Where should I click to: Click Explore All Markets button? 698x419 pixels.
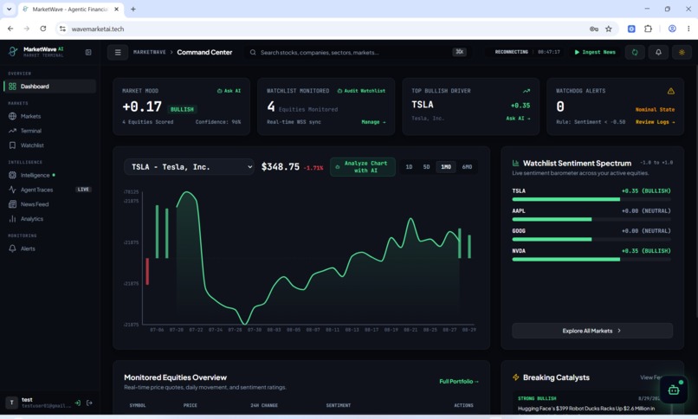(592, 331)
